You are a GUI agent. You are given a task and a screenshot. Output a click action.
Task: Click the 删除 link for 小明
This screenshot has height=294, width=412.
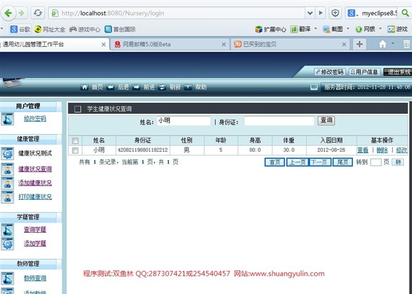point(382,150)
